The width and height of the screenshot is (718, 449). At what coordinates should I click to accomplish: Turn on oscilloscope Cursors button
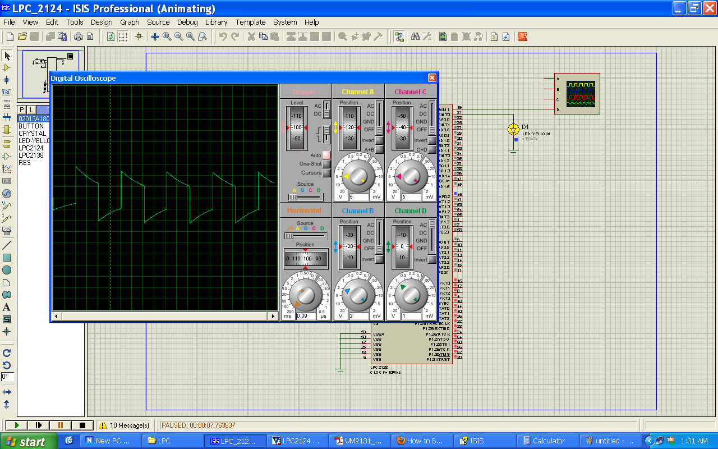point(326,173)
